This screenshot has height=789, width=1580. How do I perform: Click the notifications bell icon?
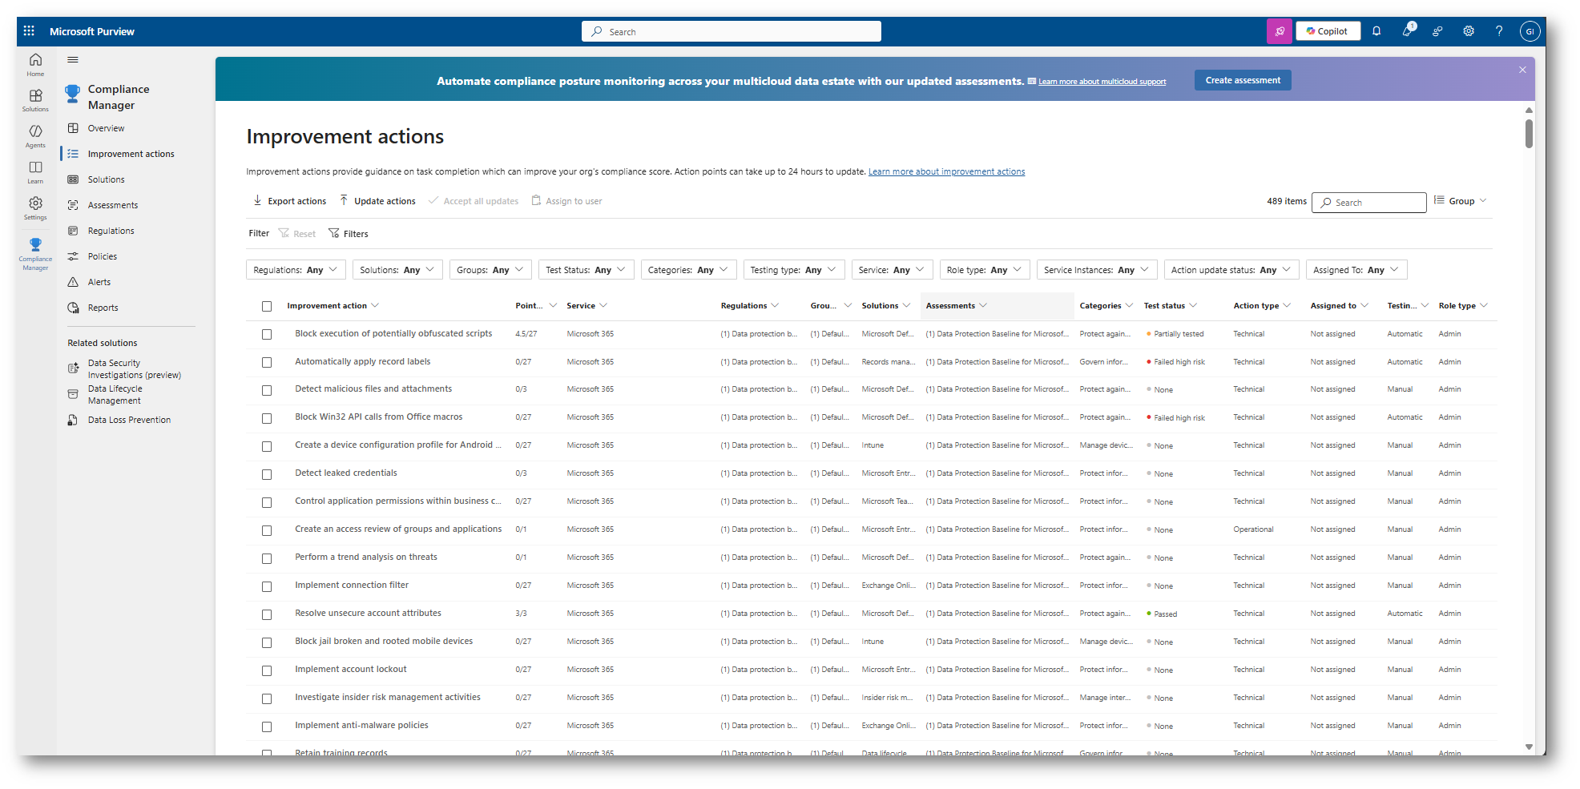pos(1376,31)
